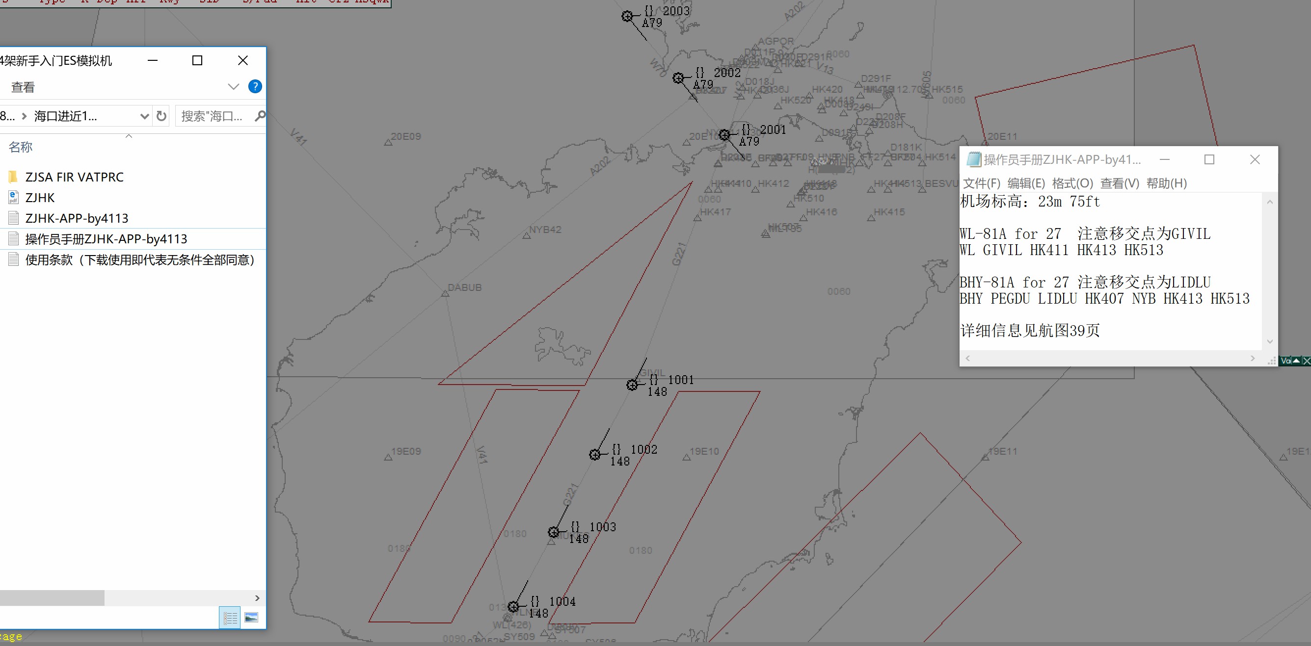Click inside the 搜索 search box

[x=214, y=116]
